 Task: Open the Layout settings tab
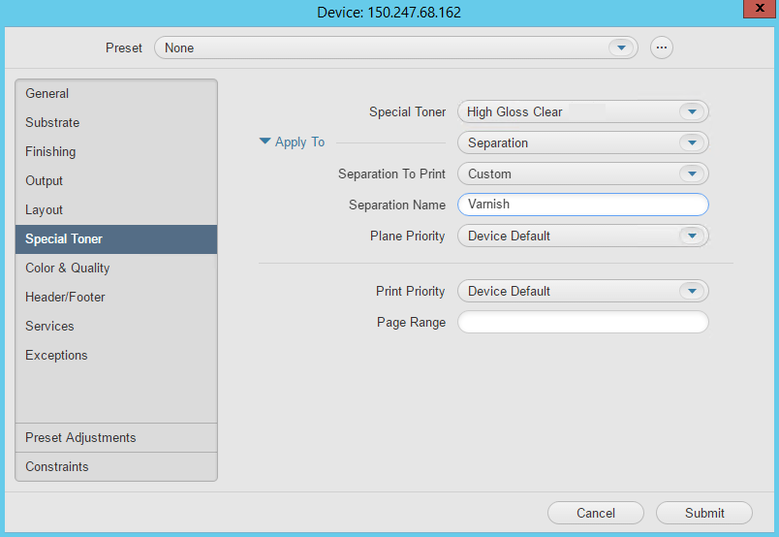click(x=45, y=209)
